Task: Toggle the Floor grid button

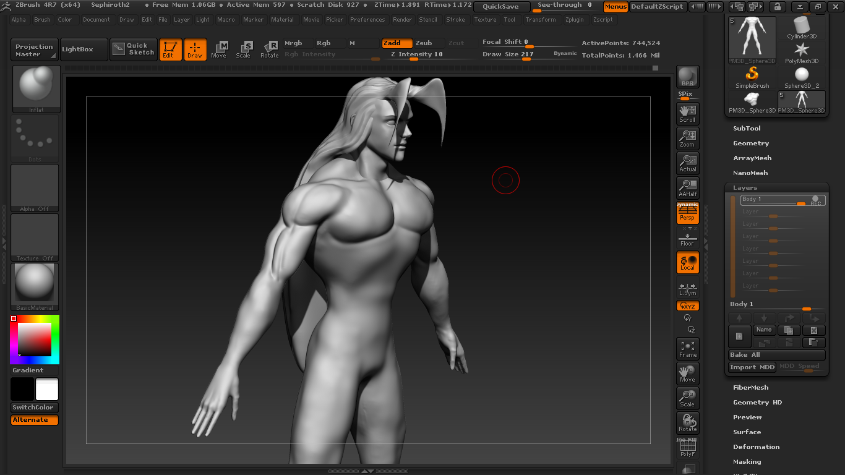Action: [688, 237]
